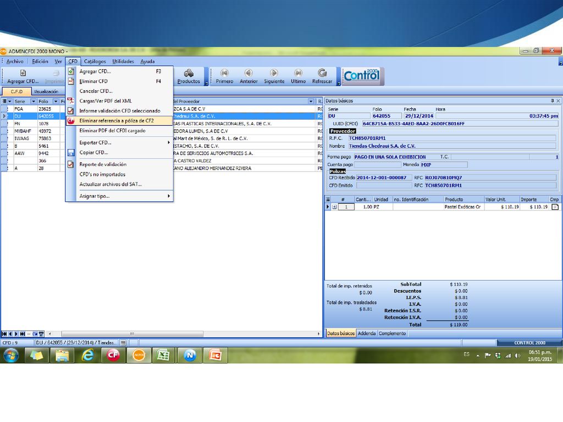Switch to the Addenda tab
The width and height of the screenshot is (563, 422).
(367, 334)
